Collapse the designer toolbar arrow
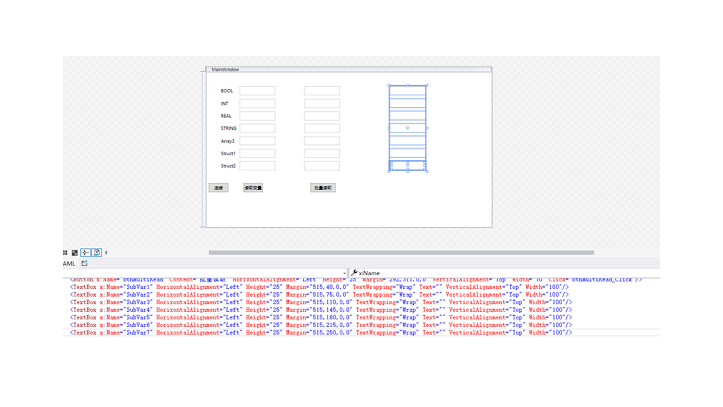Viewport: 723px width, 407px height. 106,252
